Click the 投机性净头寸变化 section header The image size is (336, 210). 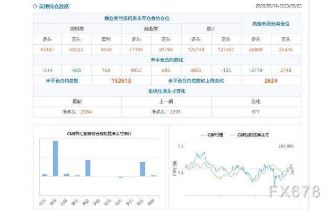(x=167, y=91)
